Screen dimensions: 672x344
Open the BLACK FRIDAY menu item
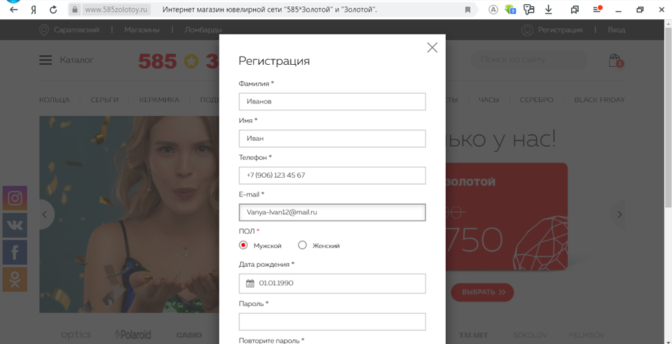[x=599, y=100]
